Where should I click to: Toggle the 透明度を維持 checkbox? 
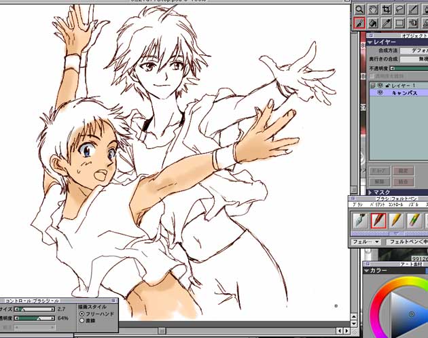pyautogui.click(x=372, y=76)
